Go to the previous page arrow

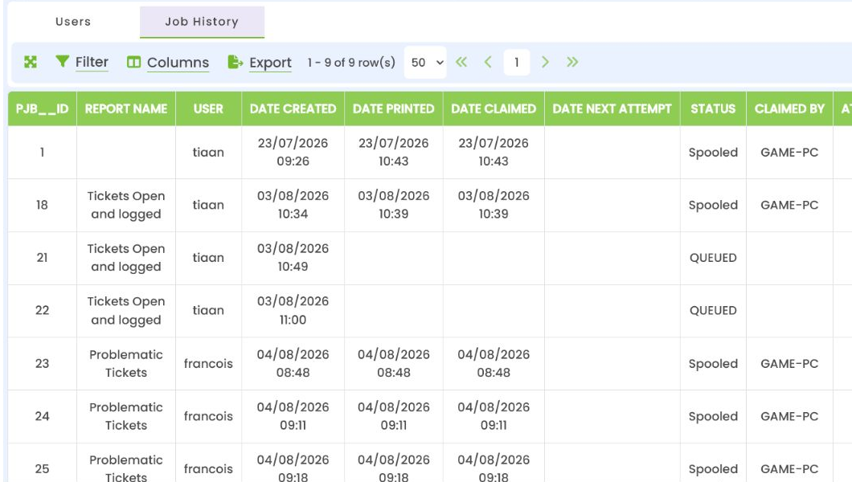488,62
